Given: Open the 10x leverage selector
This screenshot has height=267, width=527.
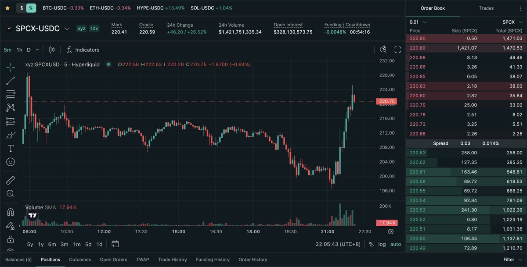Looking at the screenshot, I should (94, 28).
